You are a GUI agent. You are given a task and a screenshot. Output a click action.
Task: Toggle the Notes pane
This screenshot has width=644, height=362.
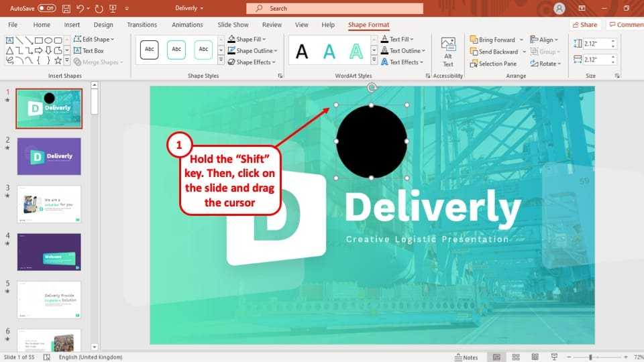466,357
